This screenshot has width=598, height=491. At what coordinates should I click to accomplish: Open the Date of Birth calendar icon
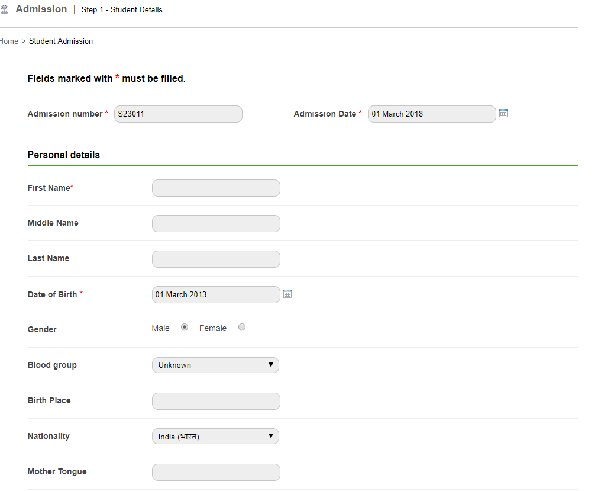point(287,294)
